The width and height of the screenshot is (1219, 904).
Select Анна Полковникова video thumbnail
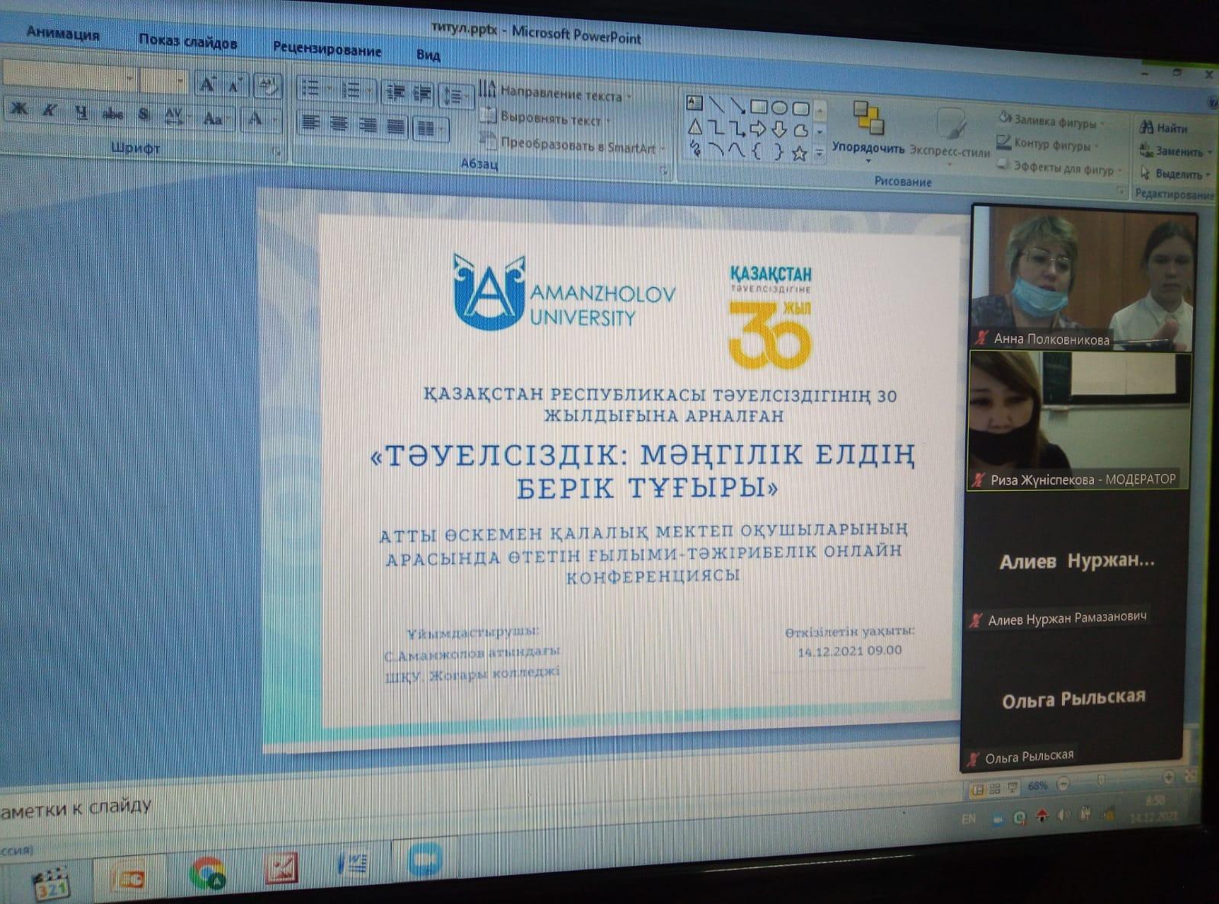(x=1083, y=278)
